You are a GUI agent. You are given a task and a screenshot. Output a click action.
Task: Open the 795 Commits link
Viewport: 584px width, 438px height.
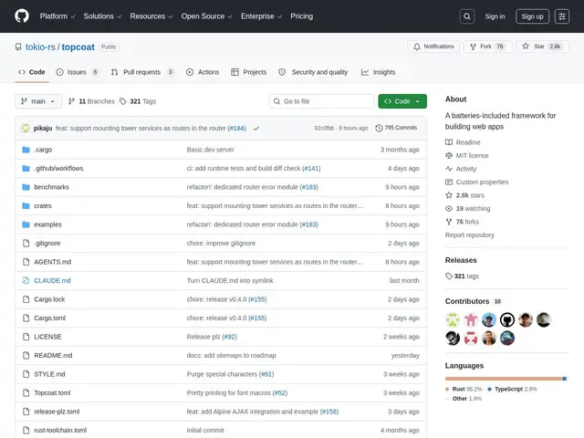click(396, 128)
